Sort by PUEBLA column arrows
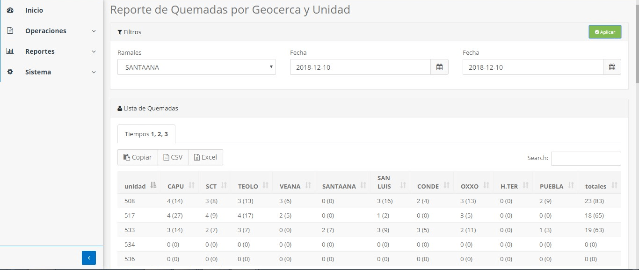639x270 pixels. coord(571,186)
